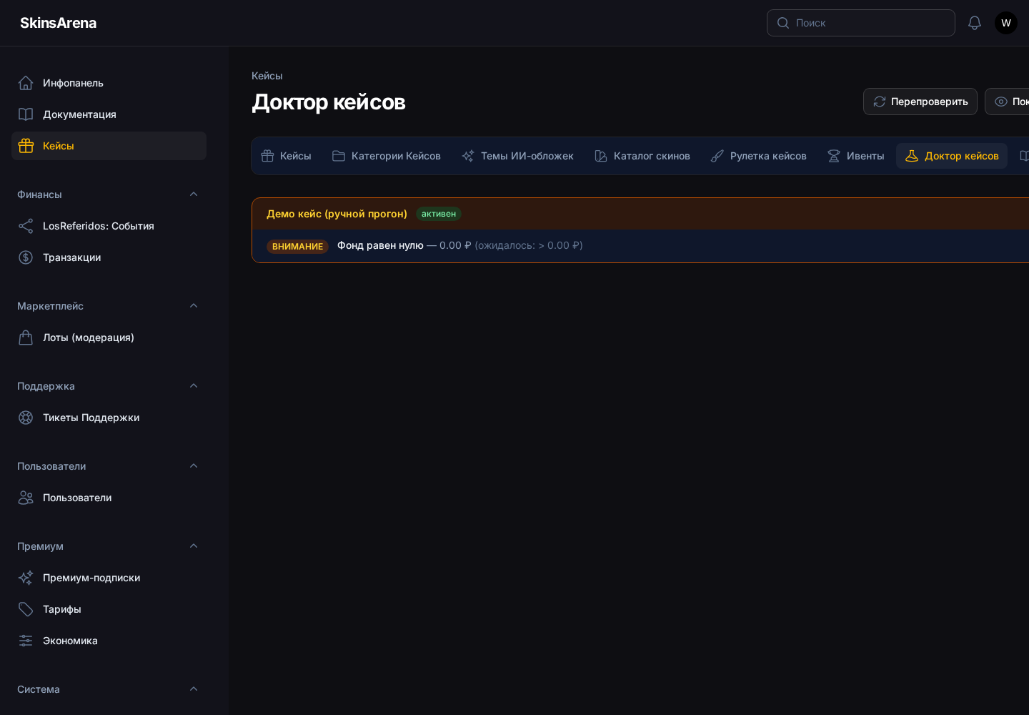Image resolution: width=1029 pixels, height=715 pixels.
Task: Click the Перепроверить button
Action: coord(920,102)
